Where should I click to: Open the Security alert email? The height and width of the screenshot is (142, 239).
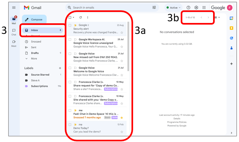click(x=97, y=29)
